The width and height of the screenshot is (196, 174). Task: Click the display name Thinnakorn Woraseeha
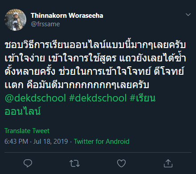click(67, 16)
